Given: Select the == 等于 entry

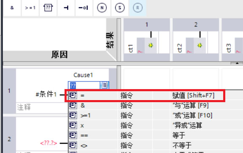Looking at the screenshot, I should (156, 135).
